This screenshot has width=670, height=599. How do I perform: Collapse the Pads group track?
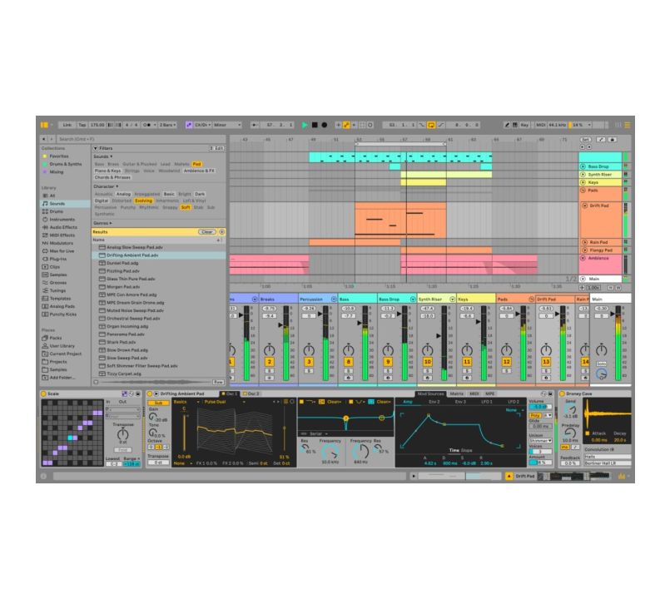click(583, 191)
